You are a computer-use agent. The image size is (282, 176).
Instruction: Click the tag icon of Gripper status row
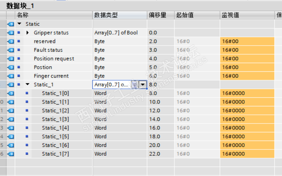11,32
